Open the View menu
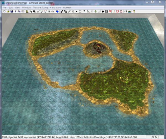 tap(17, 8)
